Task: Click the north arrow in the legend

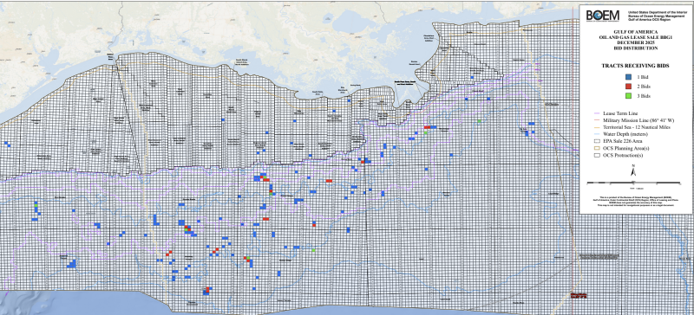Action: coord(633,171)
